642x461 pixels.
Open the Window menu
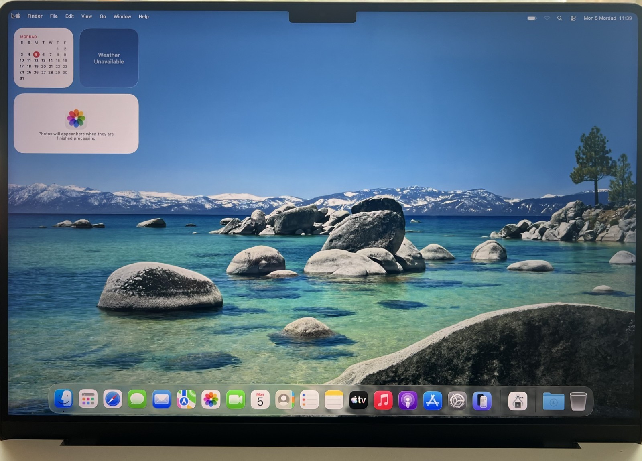[x=122, y=16]
